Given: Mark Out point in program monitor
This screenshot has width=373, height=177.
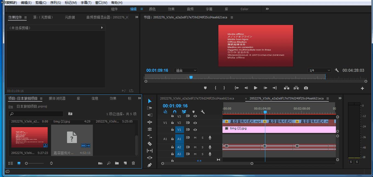Looking at the screenshot, I should (224, 88).
